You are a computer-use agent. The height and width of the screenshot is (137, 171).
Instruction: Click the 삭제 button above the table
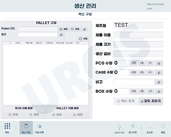tap(83, 39)
